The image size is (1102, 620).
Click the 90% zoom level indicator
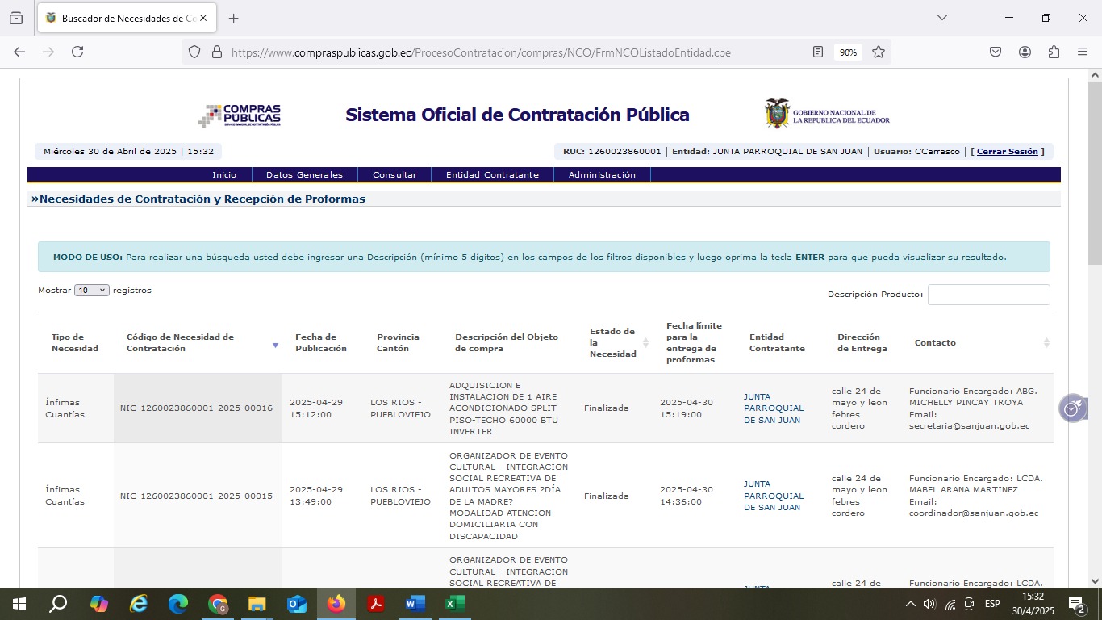tap(848, 52)
